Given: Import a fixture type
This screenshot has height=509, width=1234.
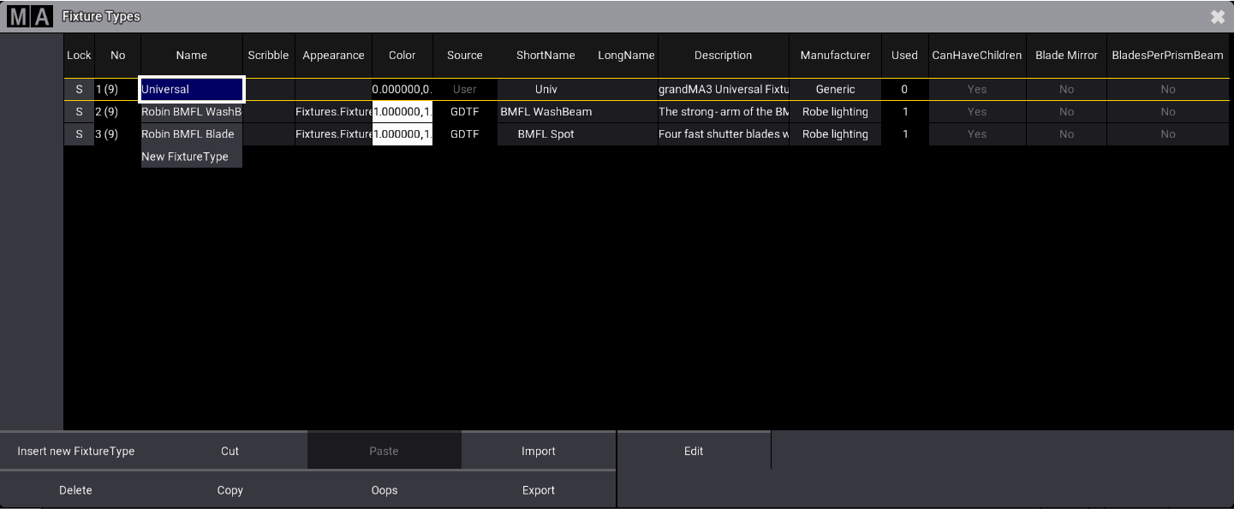Looking at the screenshot, I should coord(539,451).
